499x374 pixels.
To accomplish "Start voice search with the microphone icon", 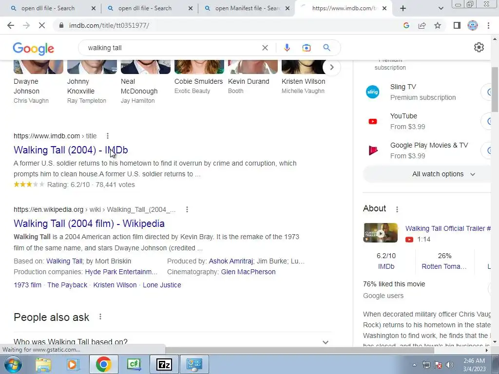I will pos(287,48).
